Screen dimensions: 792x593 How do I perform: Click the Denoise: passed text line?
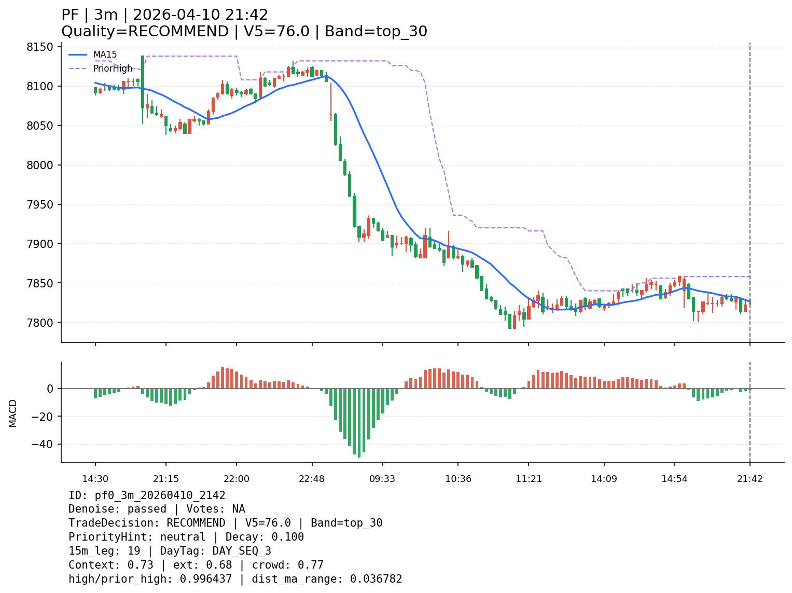click(x=156, y=509)
